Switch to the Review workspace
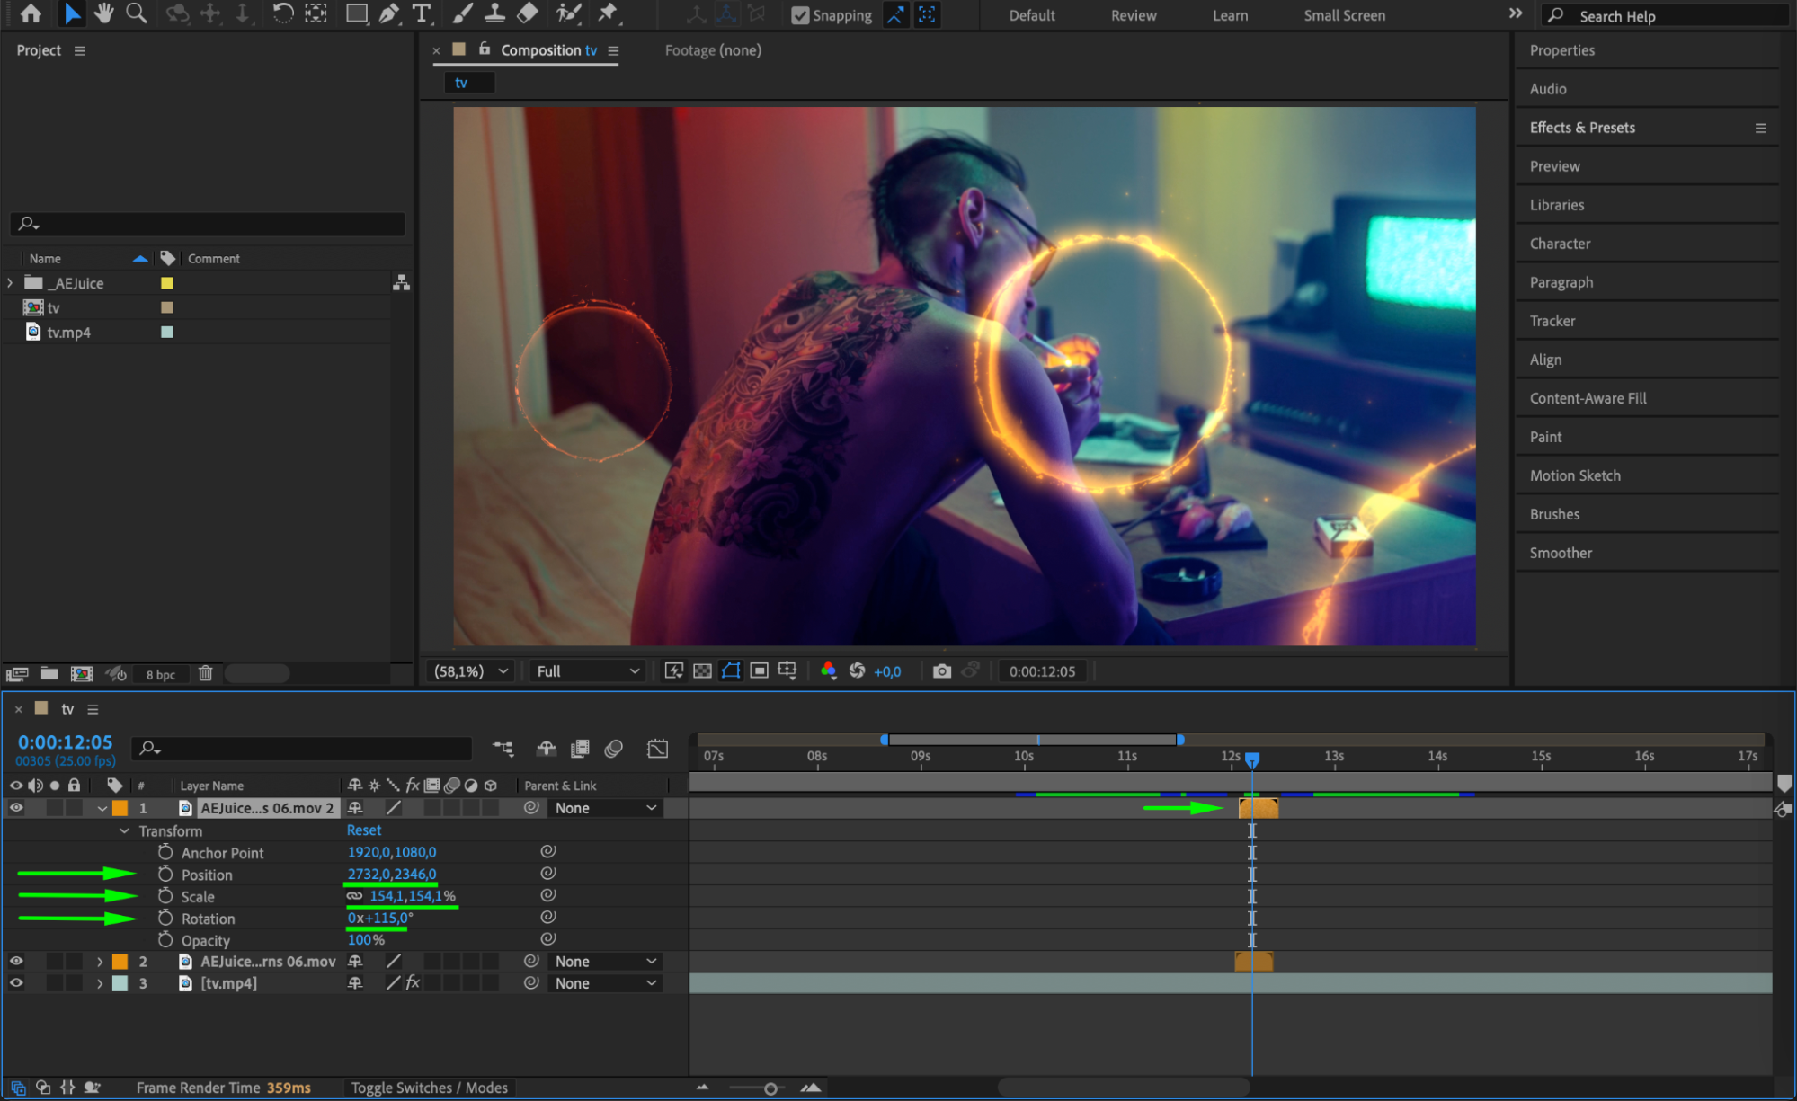Viewport: 1797px width, 1101px height. (x=1133, y=15)
